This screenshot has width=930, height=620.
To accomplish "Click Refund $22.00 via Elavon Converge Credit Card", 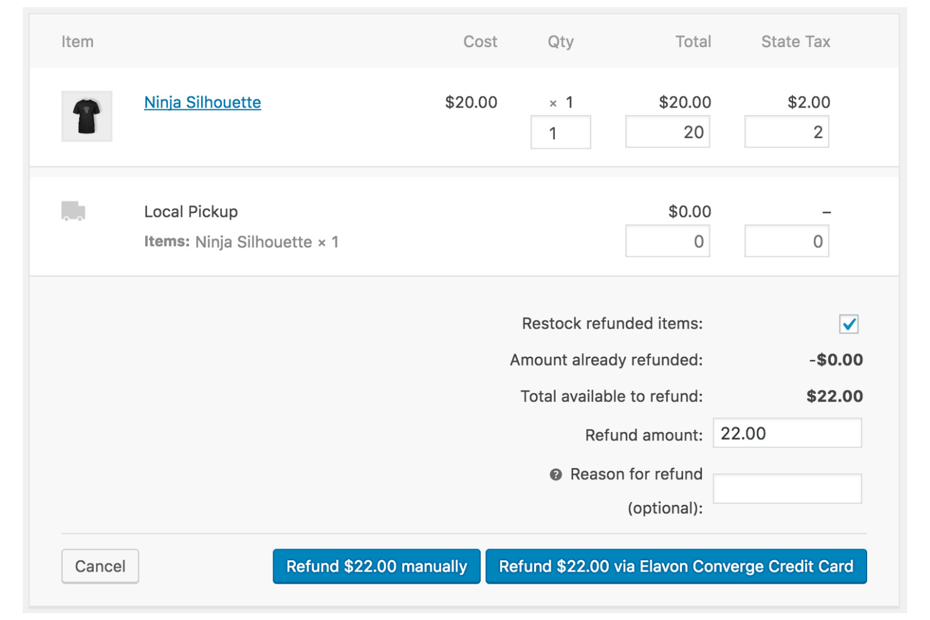I will [676, 566].
